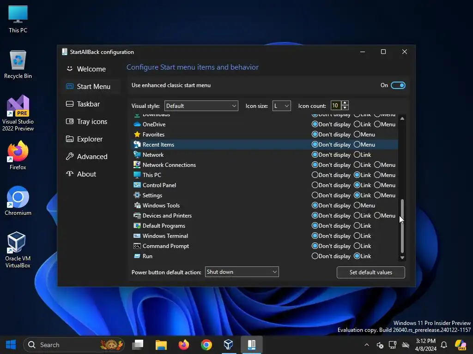The image size is (473, 354).
Task: Show hidden tray icons chevron
Action: point(366,345)
